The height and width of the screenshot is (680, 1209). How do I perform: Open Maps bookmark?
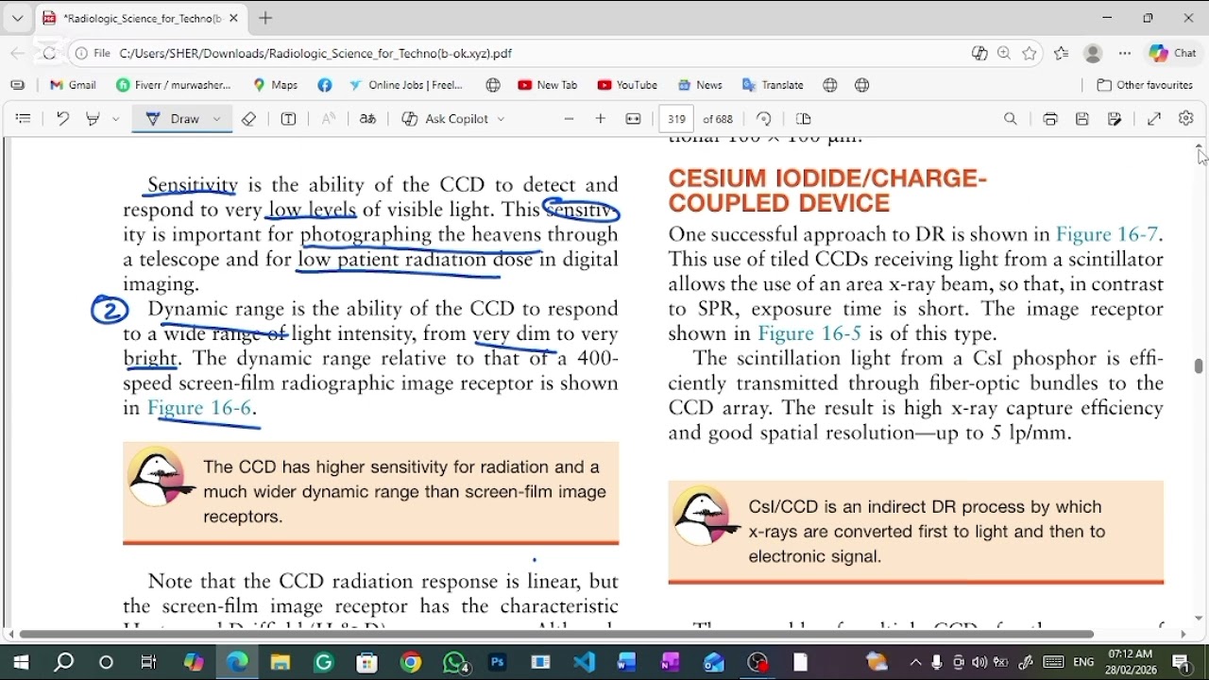(276, 85)
